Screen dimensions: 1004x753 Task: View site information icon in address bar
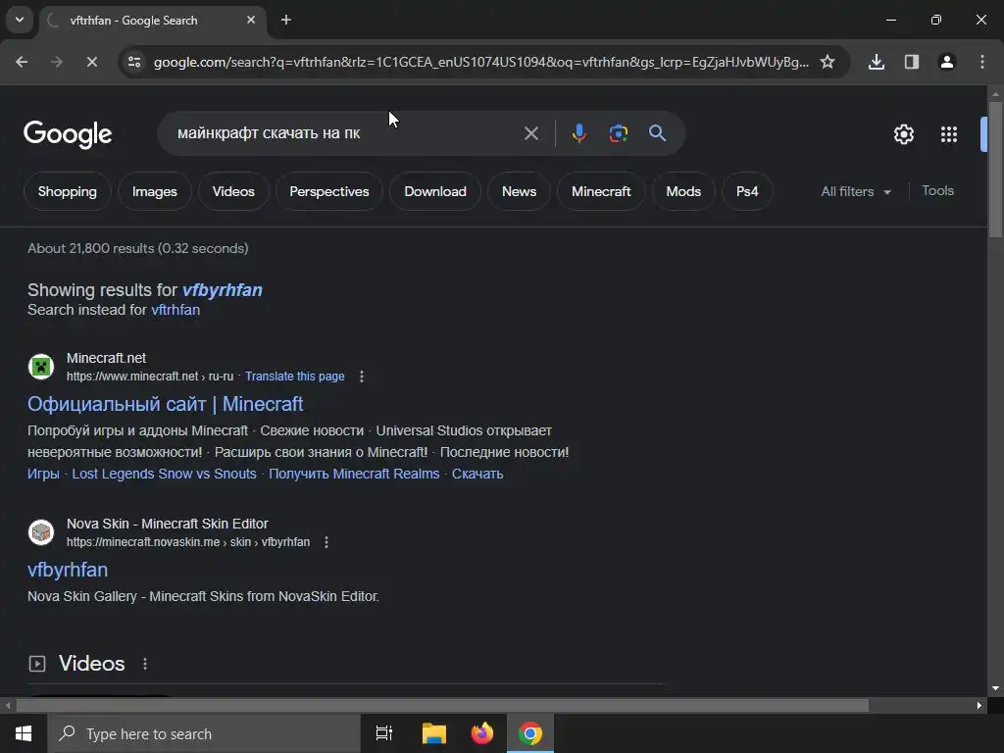(x=133, y=62)
